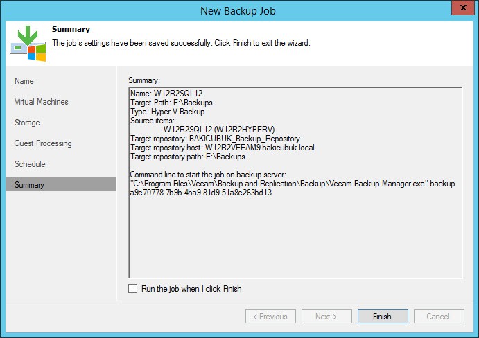Click the job GUID a9e70778-7b9b-4ba9-81d9-51a8e263bd13
This screenshot has width=479, height=338.
[x=201, y=193]
